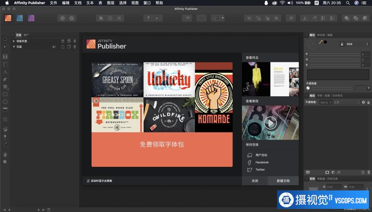Open the 视图 menu
This screenshot has width=372, height=212.
tap(135, 3)
